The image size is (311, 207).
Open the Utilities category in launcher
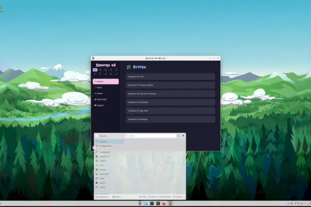click(x=109, y=187)
